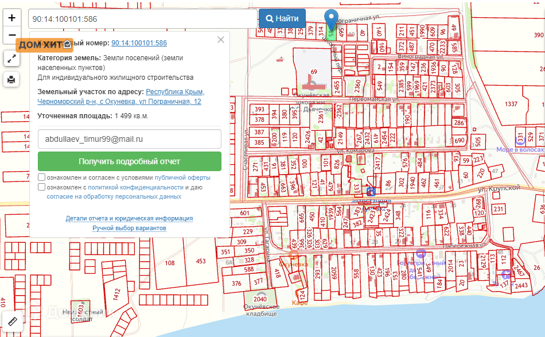
Task: Close the parcel info popup
Action: (221, 40)
